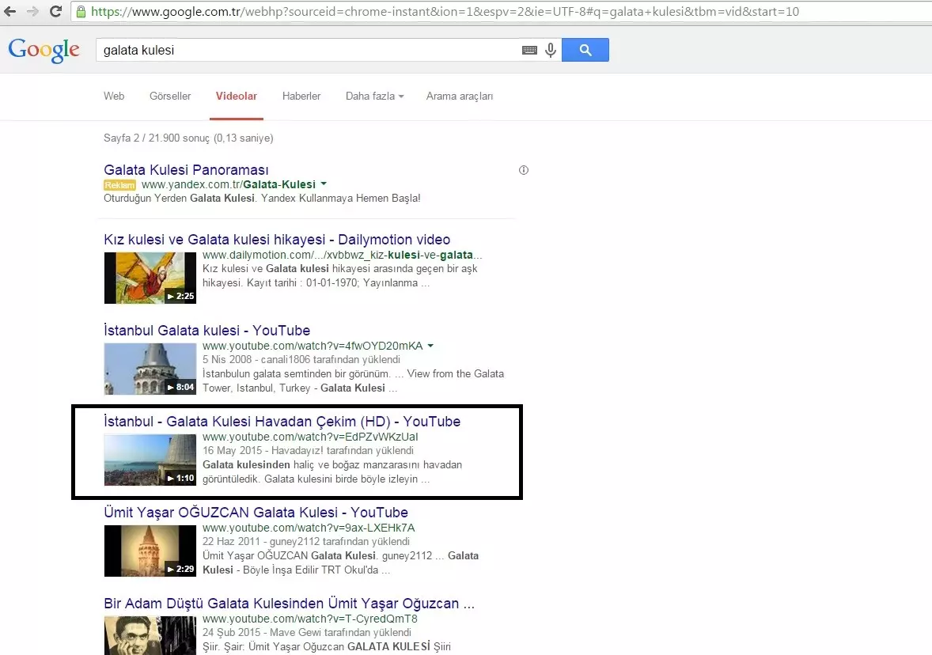This screenshot has width=932, height=655.
Task: Start voice search with microphone icon
Action: click(x=551, y=51)
